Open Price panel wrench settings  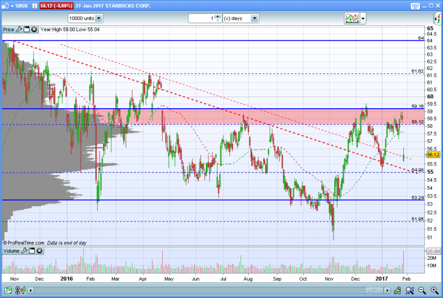[x=19, y=29]
